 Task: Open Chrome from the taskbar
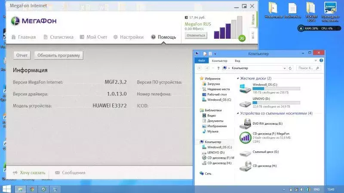[x=32, y=189]
